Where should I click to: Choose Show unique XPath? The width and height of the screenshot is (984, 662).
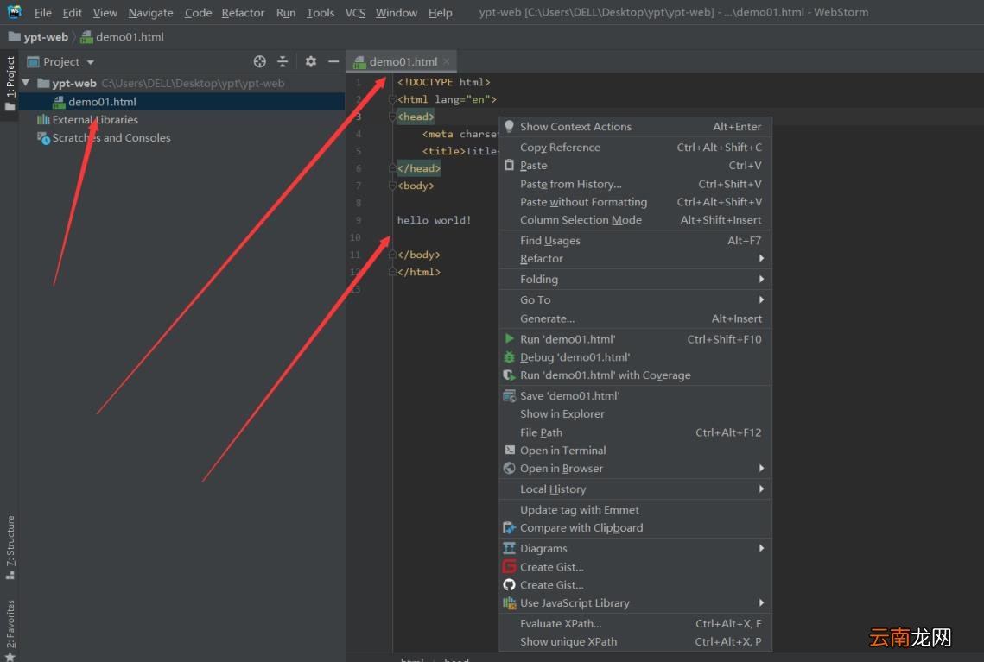click(x=635, y=642)
